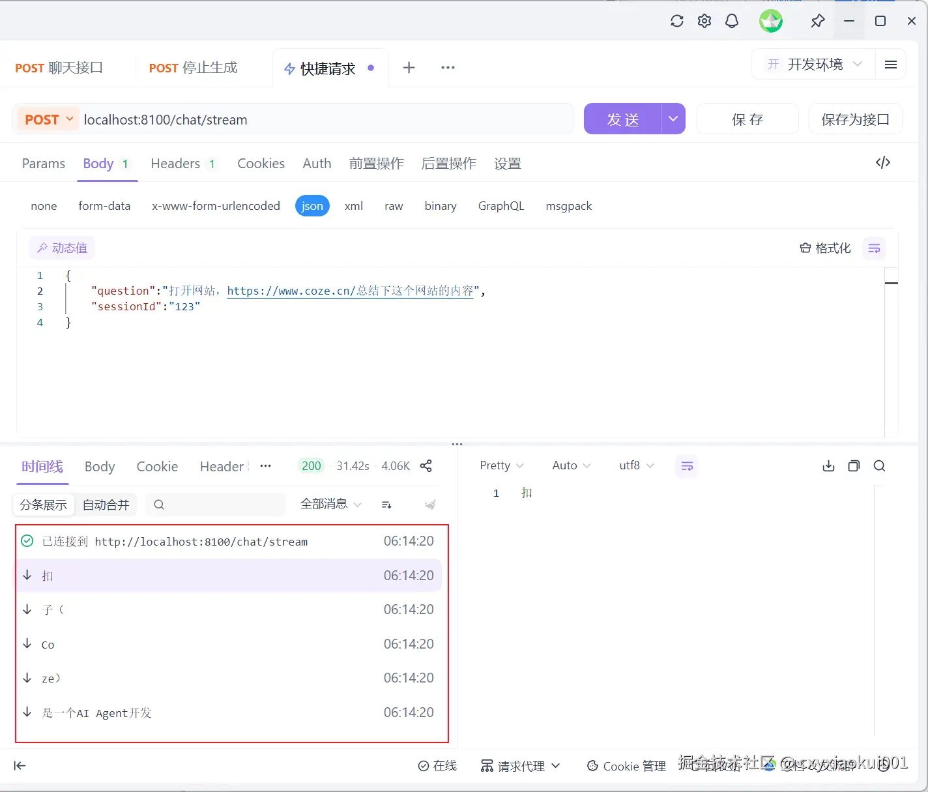Select the msgpack body type
The height and width of the screenshot is (792, 928).
coord(569,206)
